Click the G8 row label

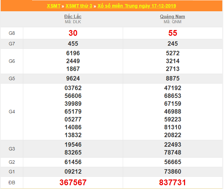pos(12,33)
